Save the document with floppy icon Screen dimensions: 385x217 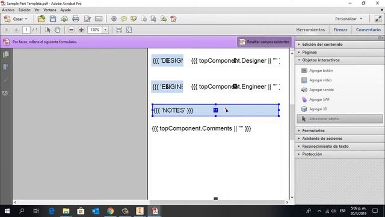coord(53,19)
